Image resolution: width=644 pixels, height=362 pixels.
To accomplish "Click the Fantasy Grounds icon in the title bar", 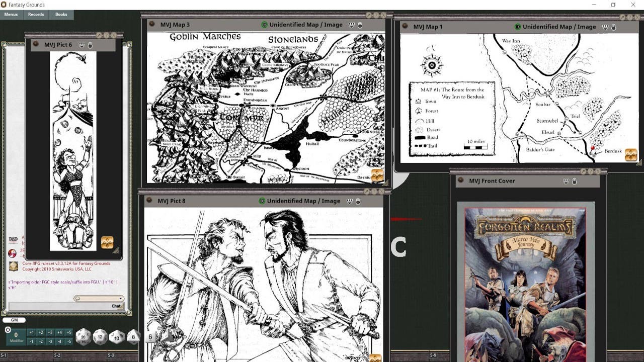I will click(x=4, y=4).
